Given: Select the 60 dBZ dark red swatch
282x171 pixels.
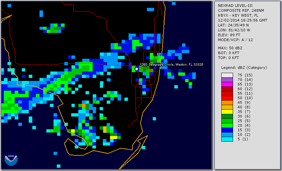Looking at the screenshot, I should (x=227, y=89).
